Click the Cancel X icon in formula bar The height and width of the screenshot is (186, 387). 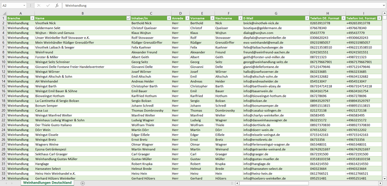click(x=39, y=5)
